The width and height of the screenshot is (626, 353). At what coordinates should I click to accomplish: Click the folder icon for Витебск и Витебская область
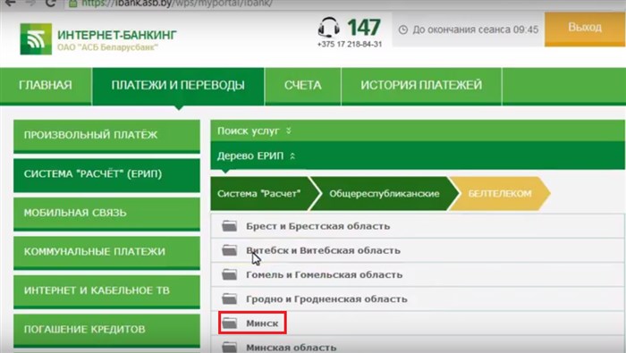[x=230, y=250]
